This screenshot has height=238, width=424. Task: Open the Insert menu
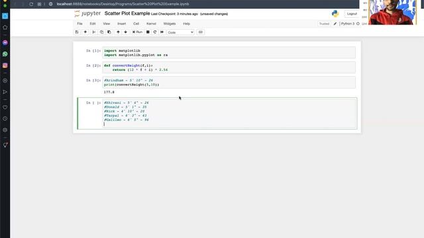122,24
